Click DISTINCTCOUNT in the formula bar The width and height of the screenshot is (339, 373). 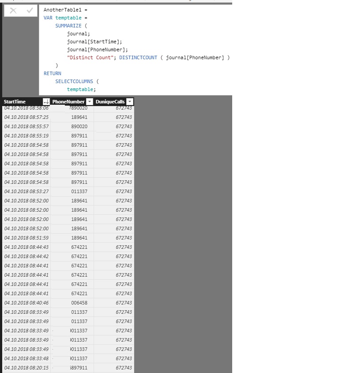click(138, 57)
